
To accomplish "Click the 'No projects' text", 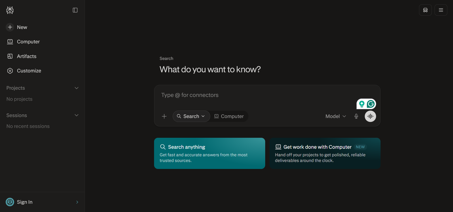I will tap(19, 99).
